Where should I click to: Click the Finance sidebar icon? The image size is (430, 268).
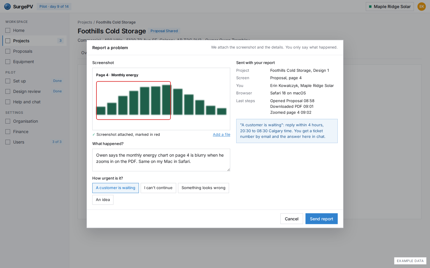8,132
